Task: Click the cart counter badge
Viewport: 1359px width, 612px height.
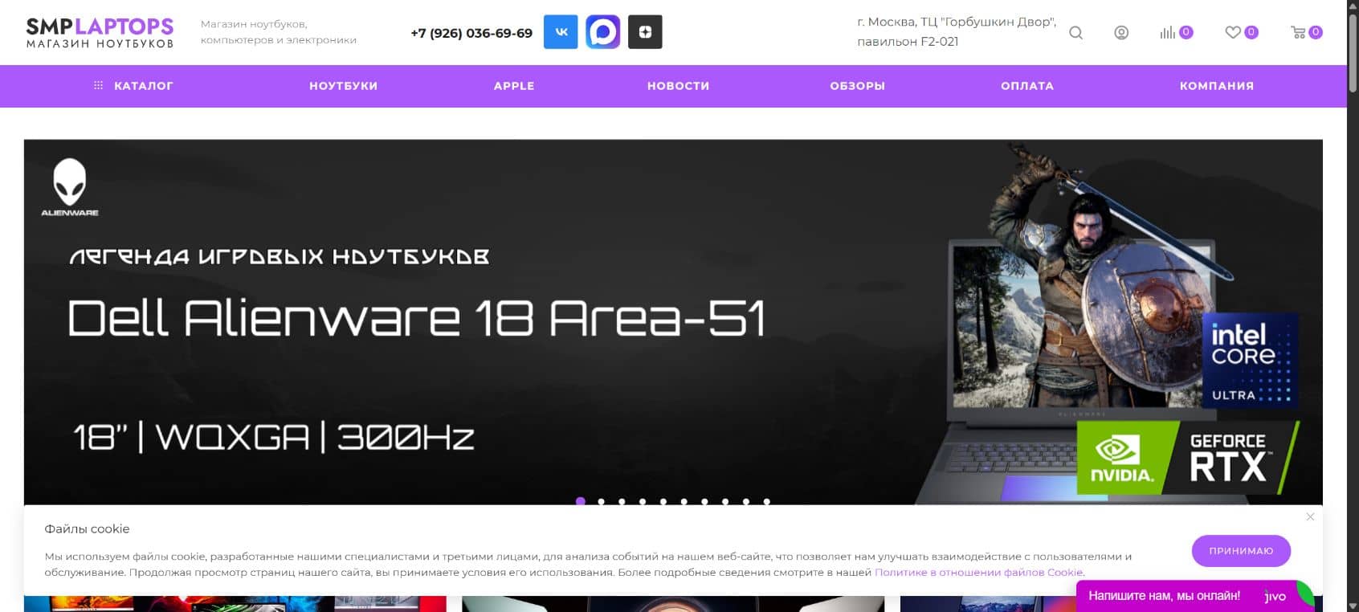Action: 1315,32
